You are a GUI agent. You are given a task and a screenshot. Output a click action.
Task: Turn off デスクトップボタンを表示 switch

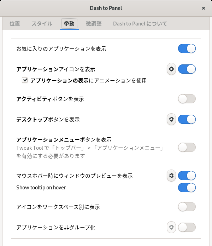point(187,119)
